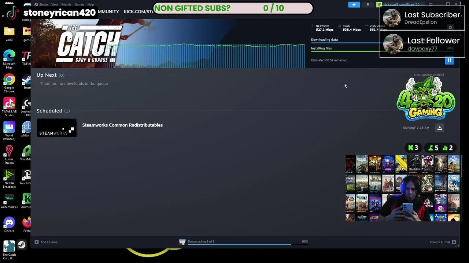Click the green account avatar icon
Viewport: 469px width, 263px height.
coord(379,4)
